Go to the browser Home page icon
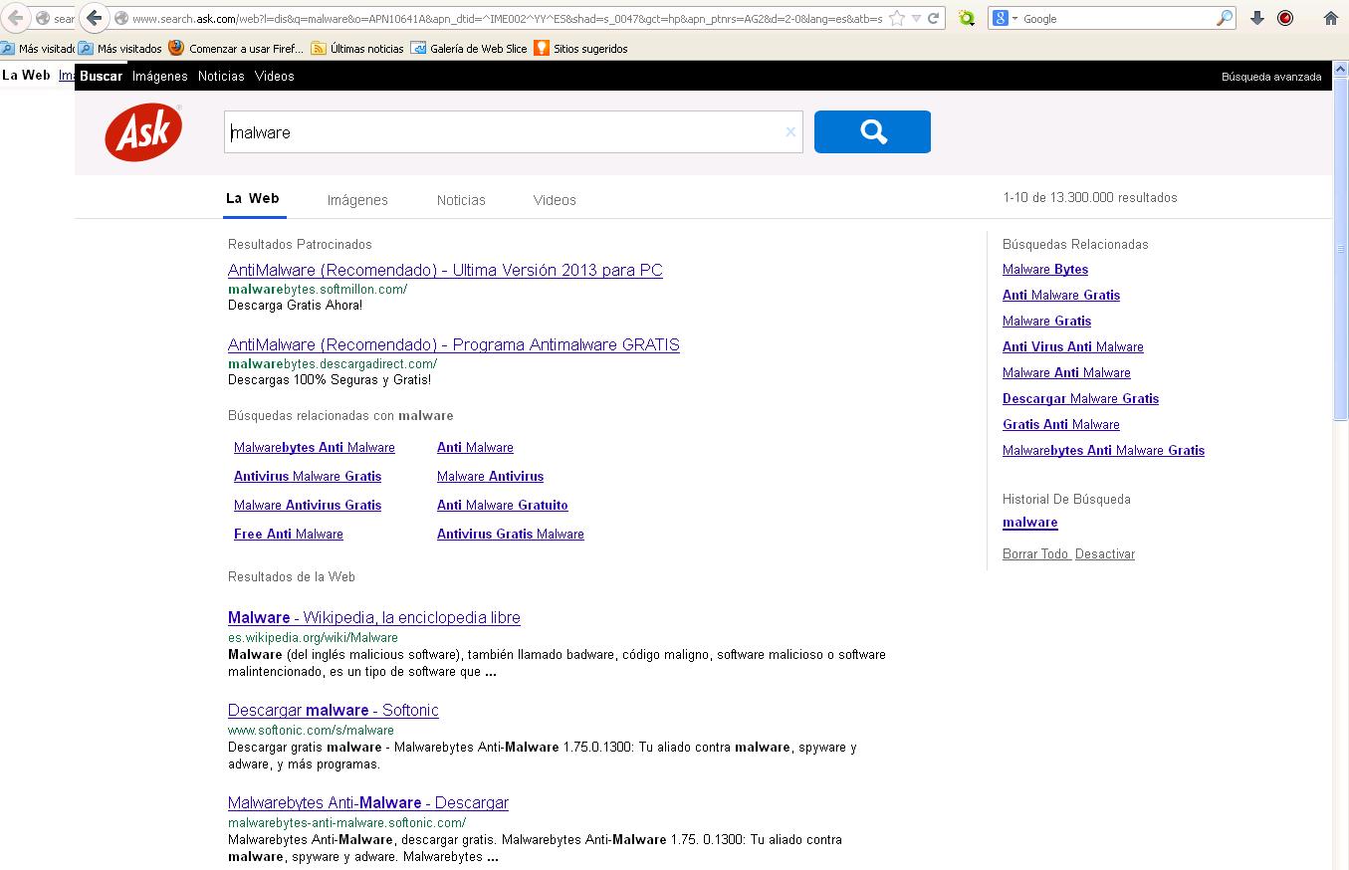The image size is (1349, 870). pos(1331,18)
